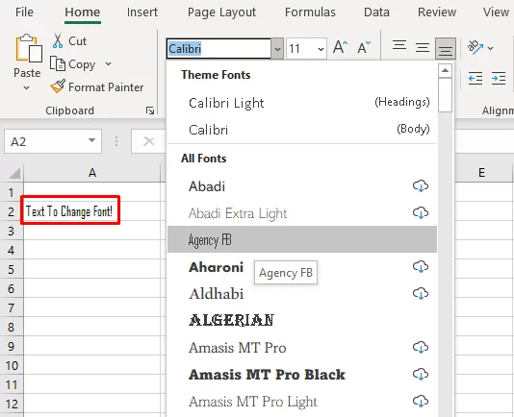Expand the Name Box dropdown for A2
This screenshot has height=417, width=514.
(91, 140)
